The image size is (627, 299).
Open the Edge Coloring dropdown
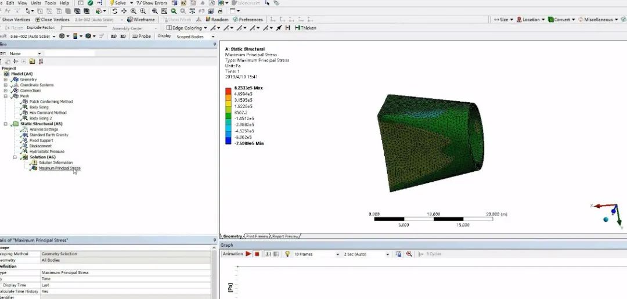[186, 28]
